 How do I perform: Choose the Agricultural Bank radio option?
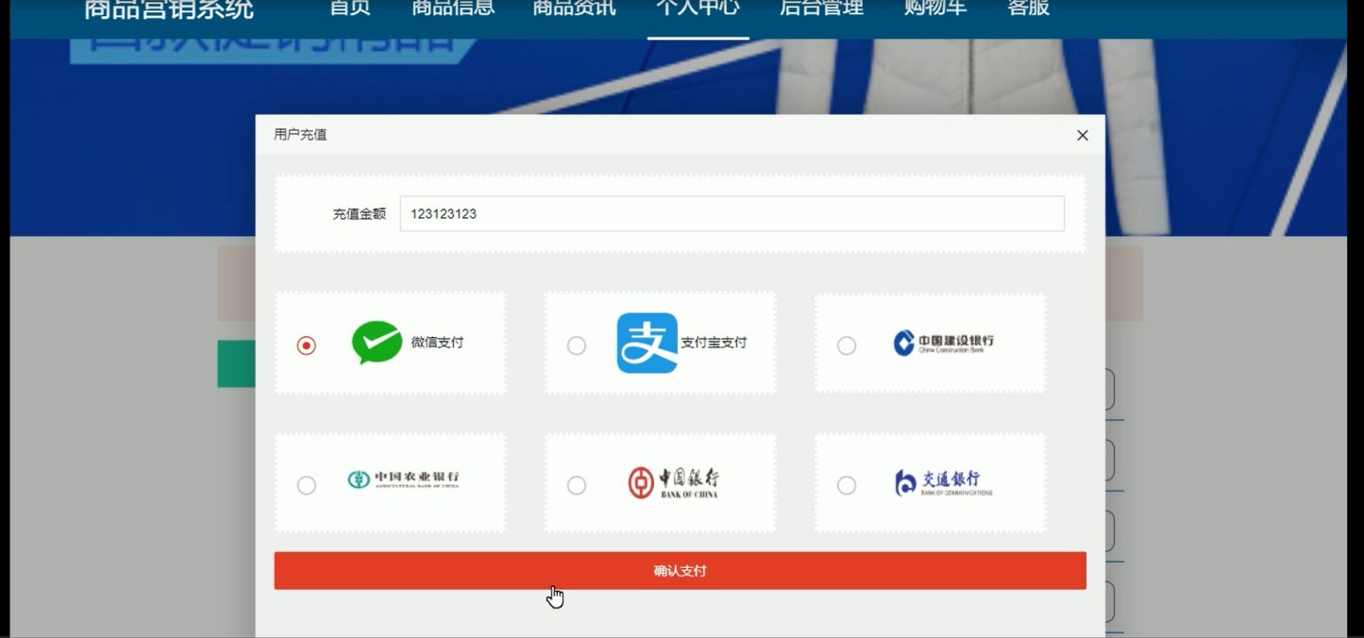[306, 485]
